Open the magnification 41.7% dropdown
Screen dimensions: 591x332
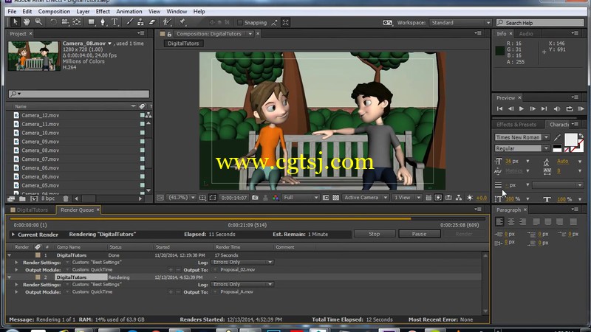182,198
